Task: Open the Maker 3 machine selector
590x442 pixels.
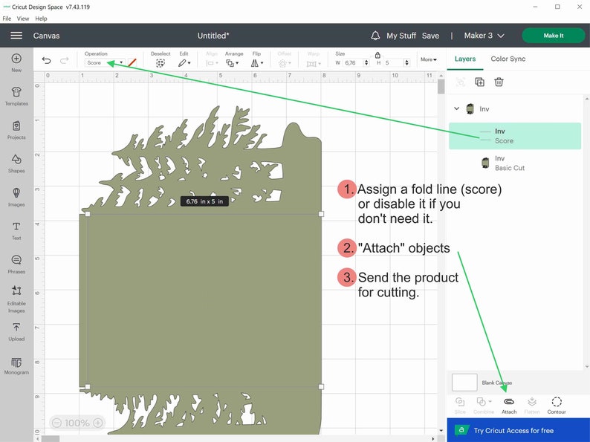Action: (484, 36)
